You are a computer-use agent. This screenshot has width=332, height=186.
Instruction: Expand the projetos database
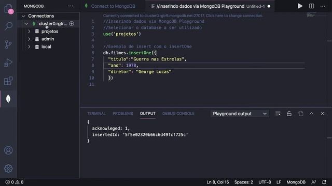pos(29,32)
